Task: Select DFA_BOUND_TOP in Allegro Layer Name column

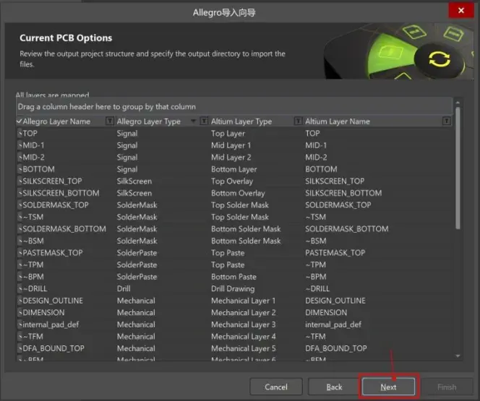Action: 53,348
